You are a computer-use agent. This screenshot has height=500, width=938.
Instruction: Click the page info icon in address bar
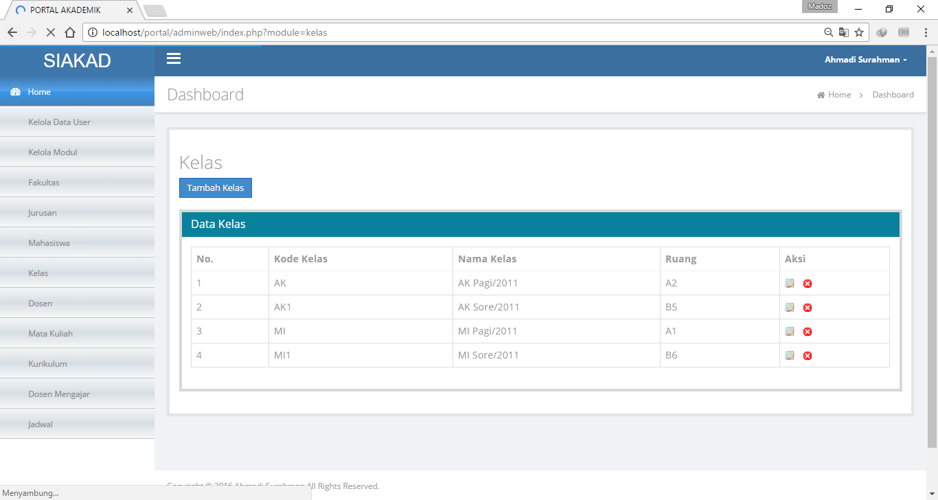tap(91, 32)
